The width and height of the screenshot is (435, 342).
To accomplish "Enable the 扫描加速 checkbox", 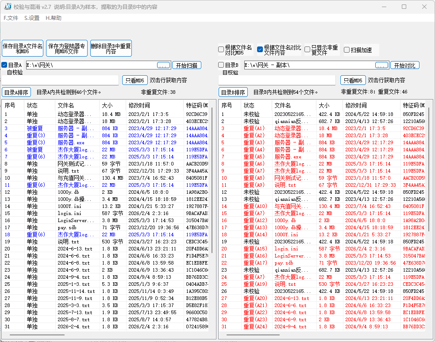I will (346, 50).
